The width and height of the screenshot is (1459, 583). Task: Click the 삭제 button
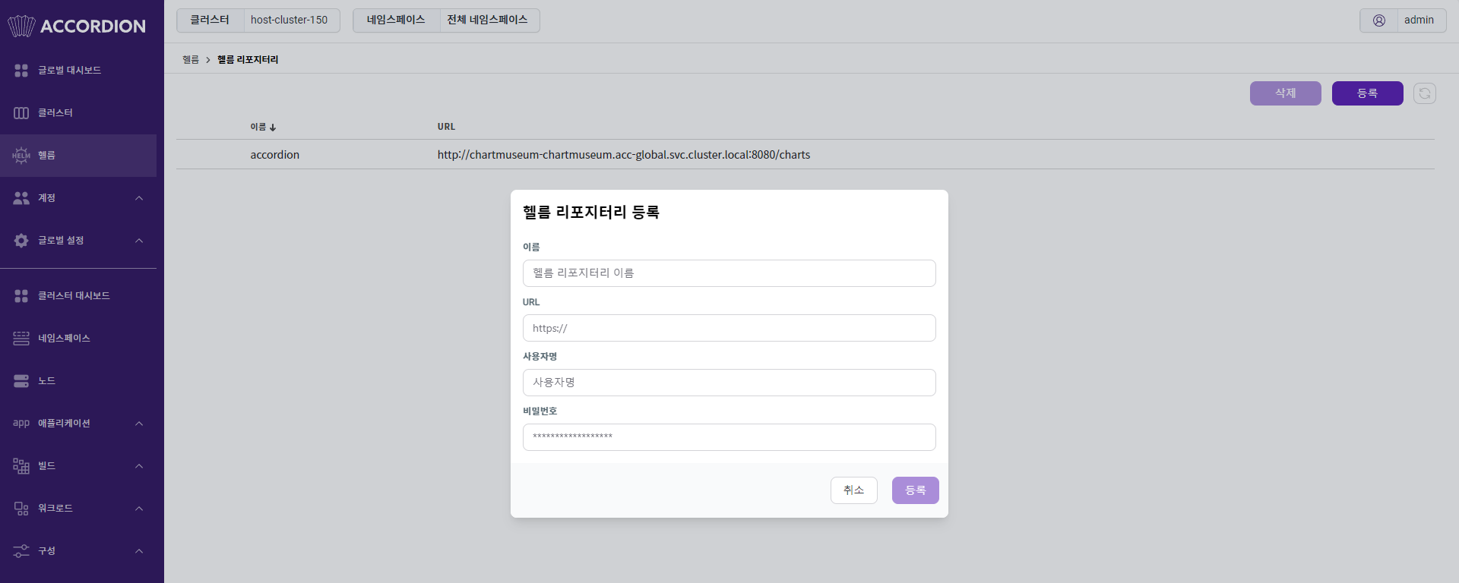(1286, 93)
